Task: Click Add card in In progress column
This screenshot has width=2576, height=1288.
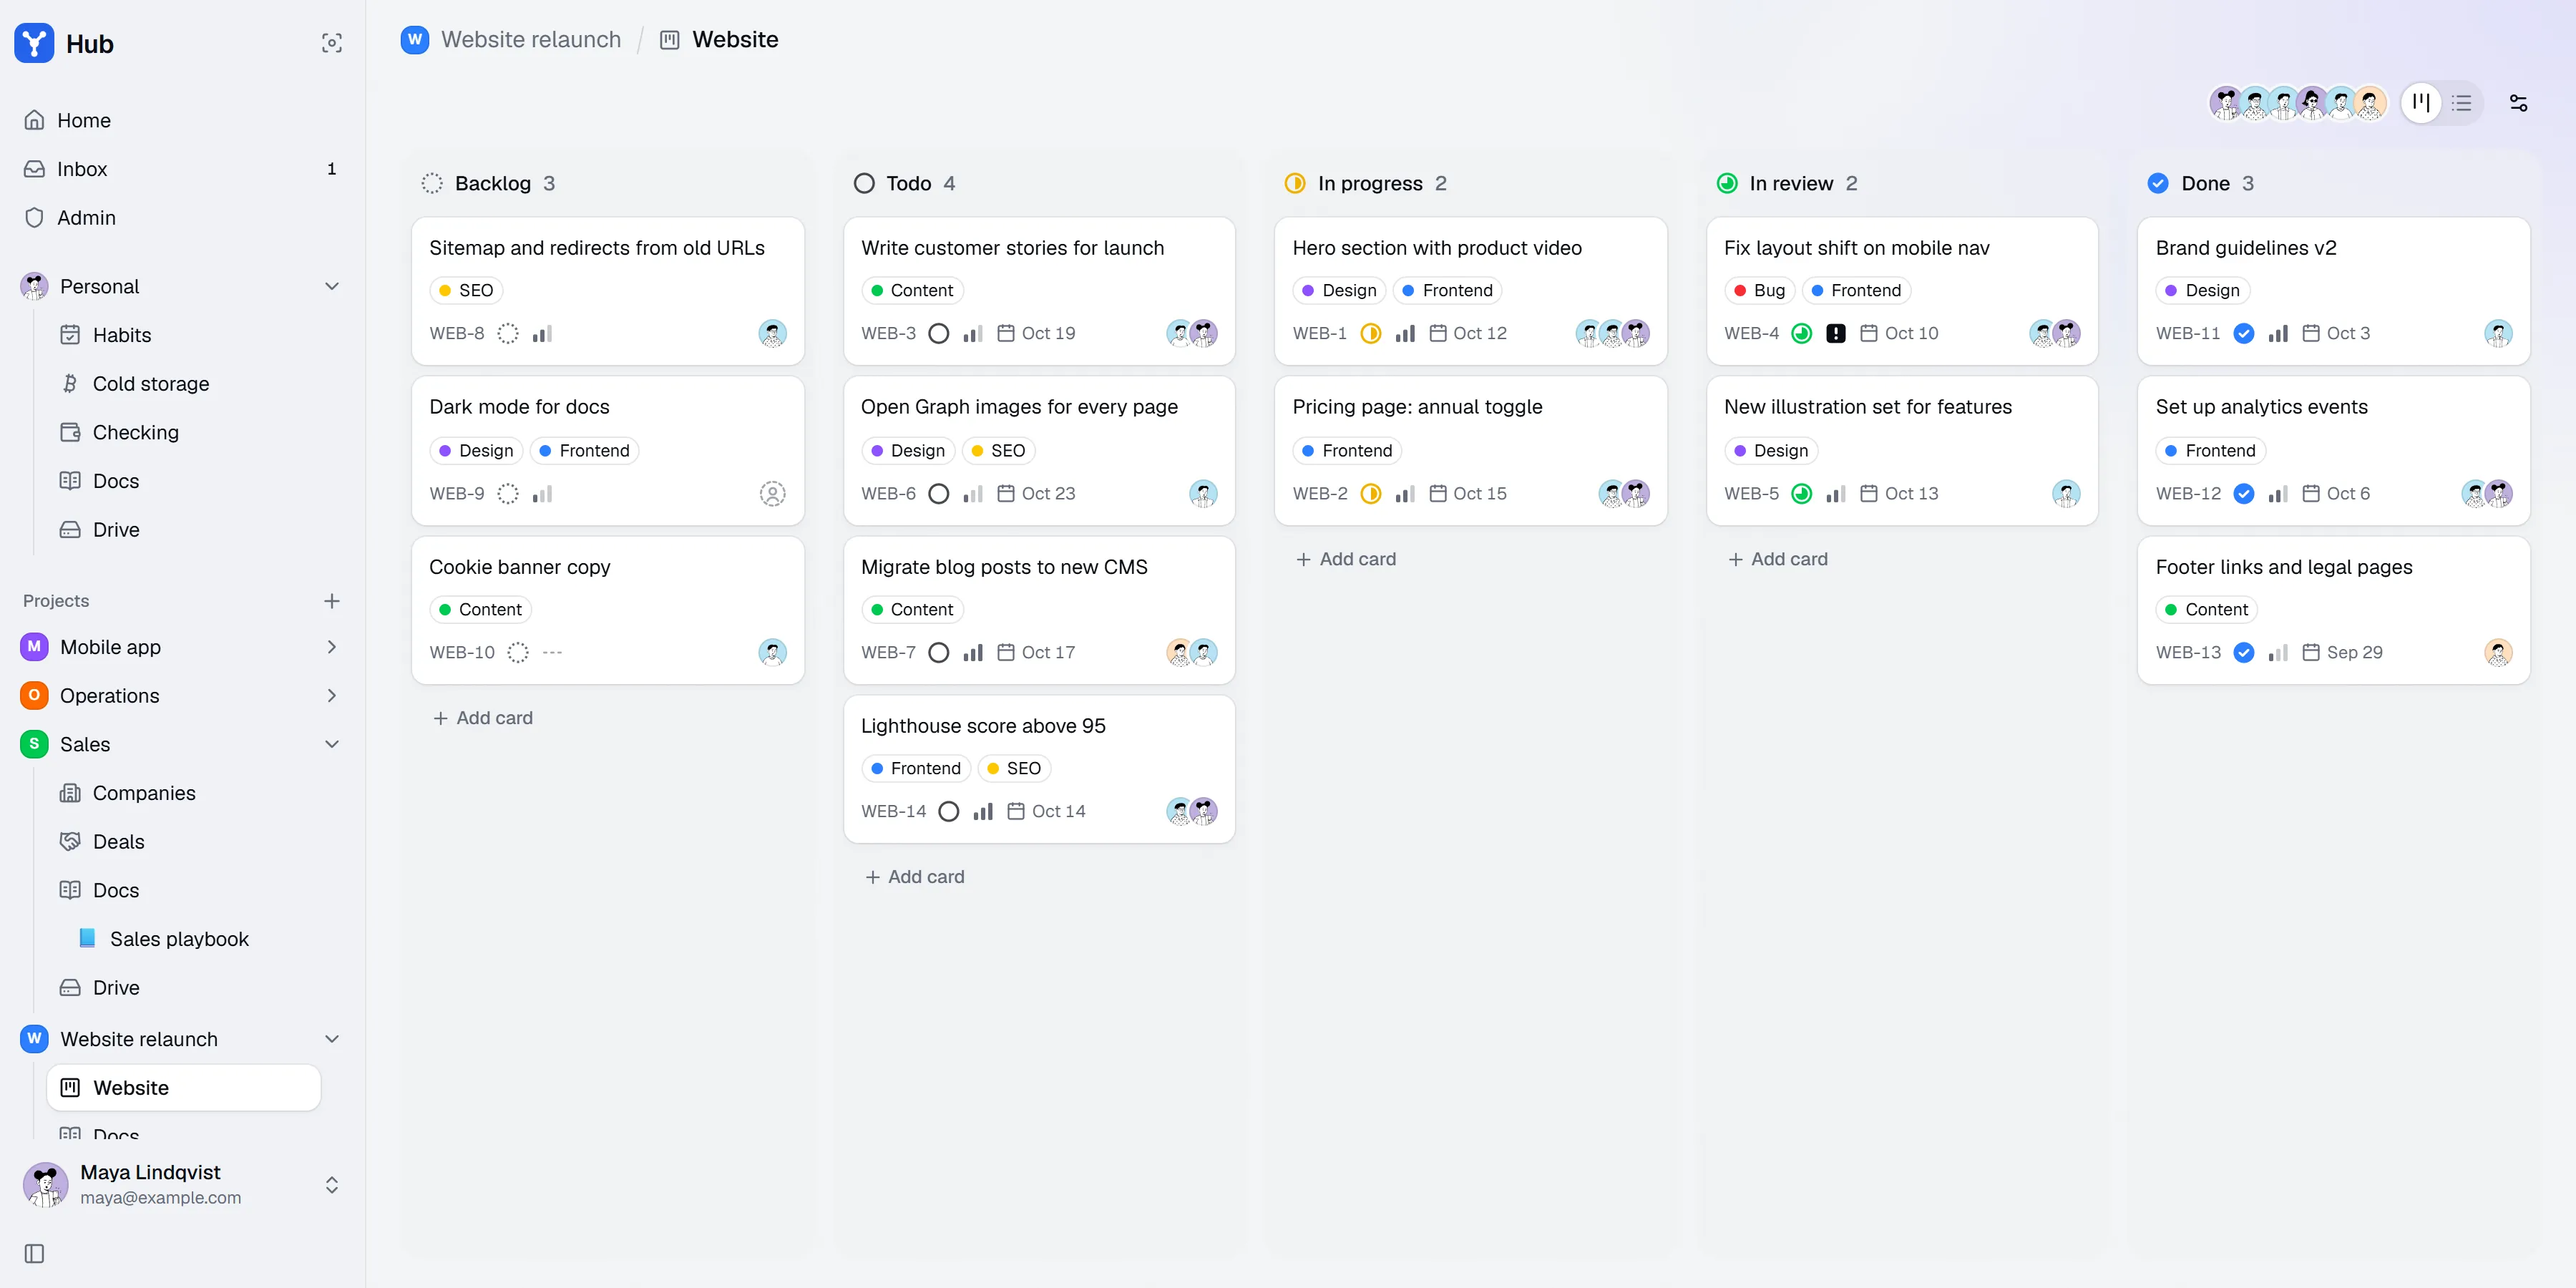Action: [1346, 559]
